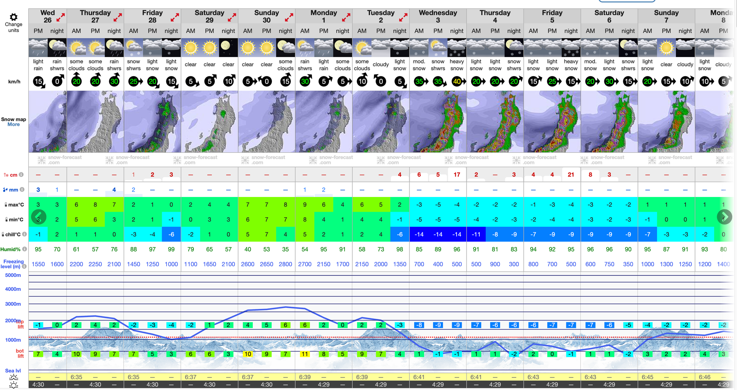Open the Snow map More link
Image resolution: width=737 pixels, height=390 pixels.
click(x=14, y=124)
